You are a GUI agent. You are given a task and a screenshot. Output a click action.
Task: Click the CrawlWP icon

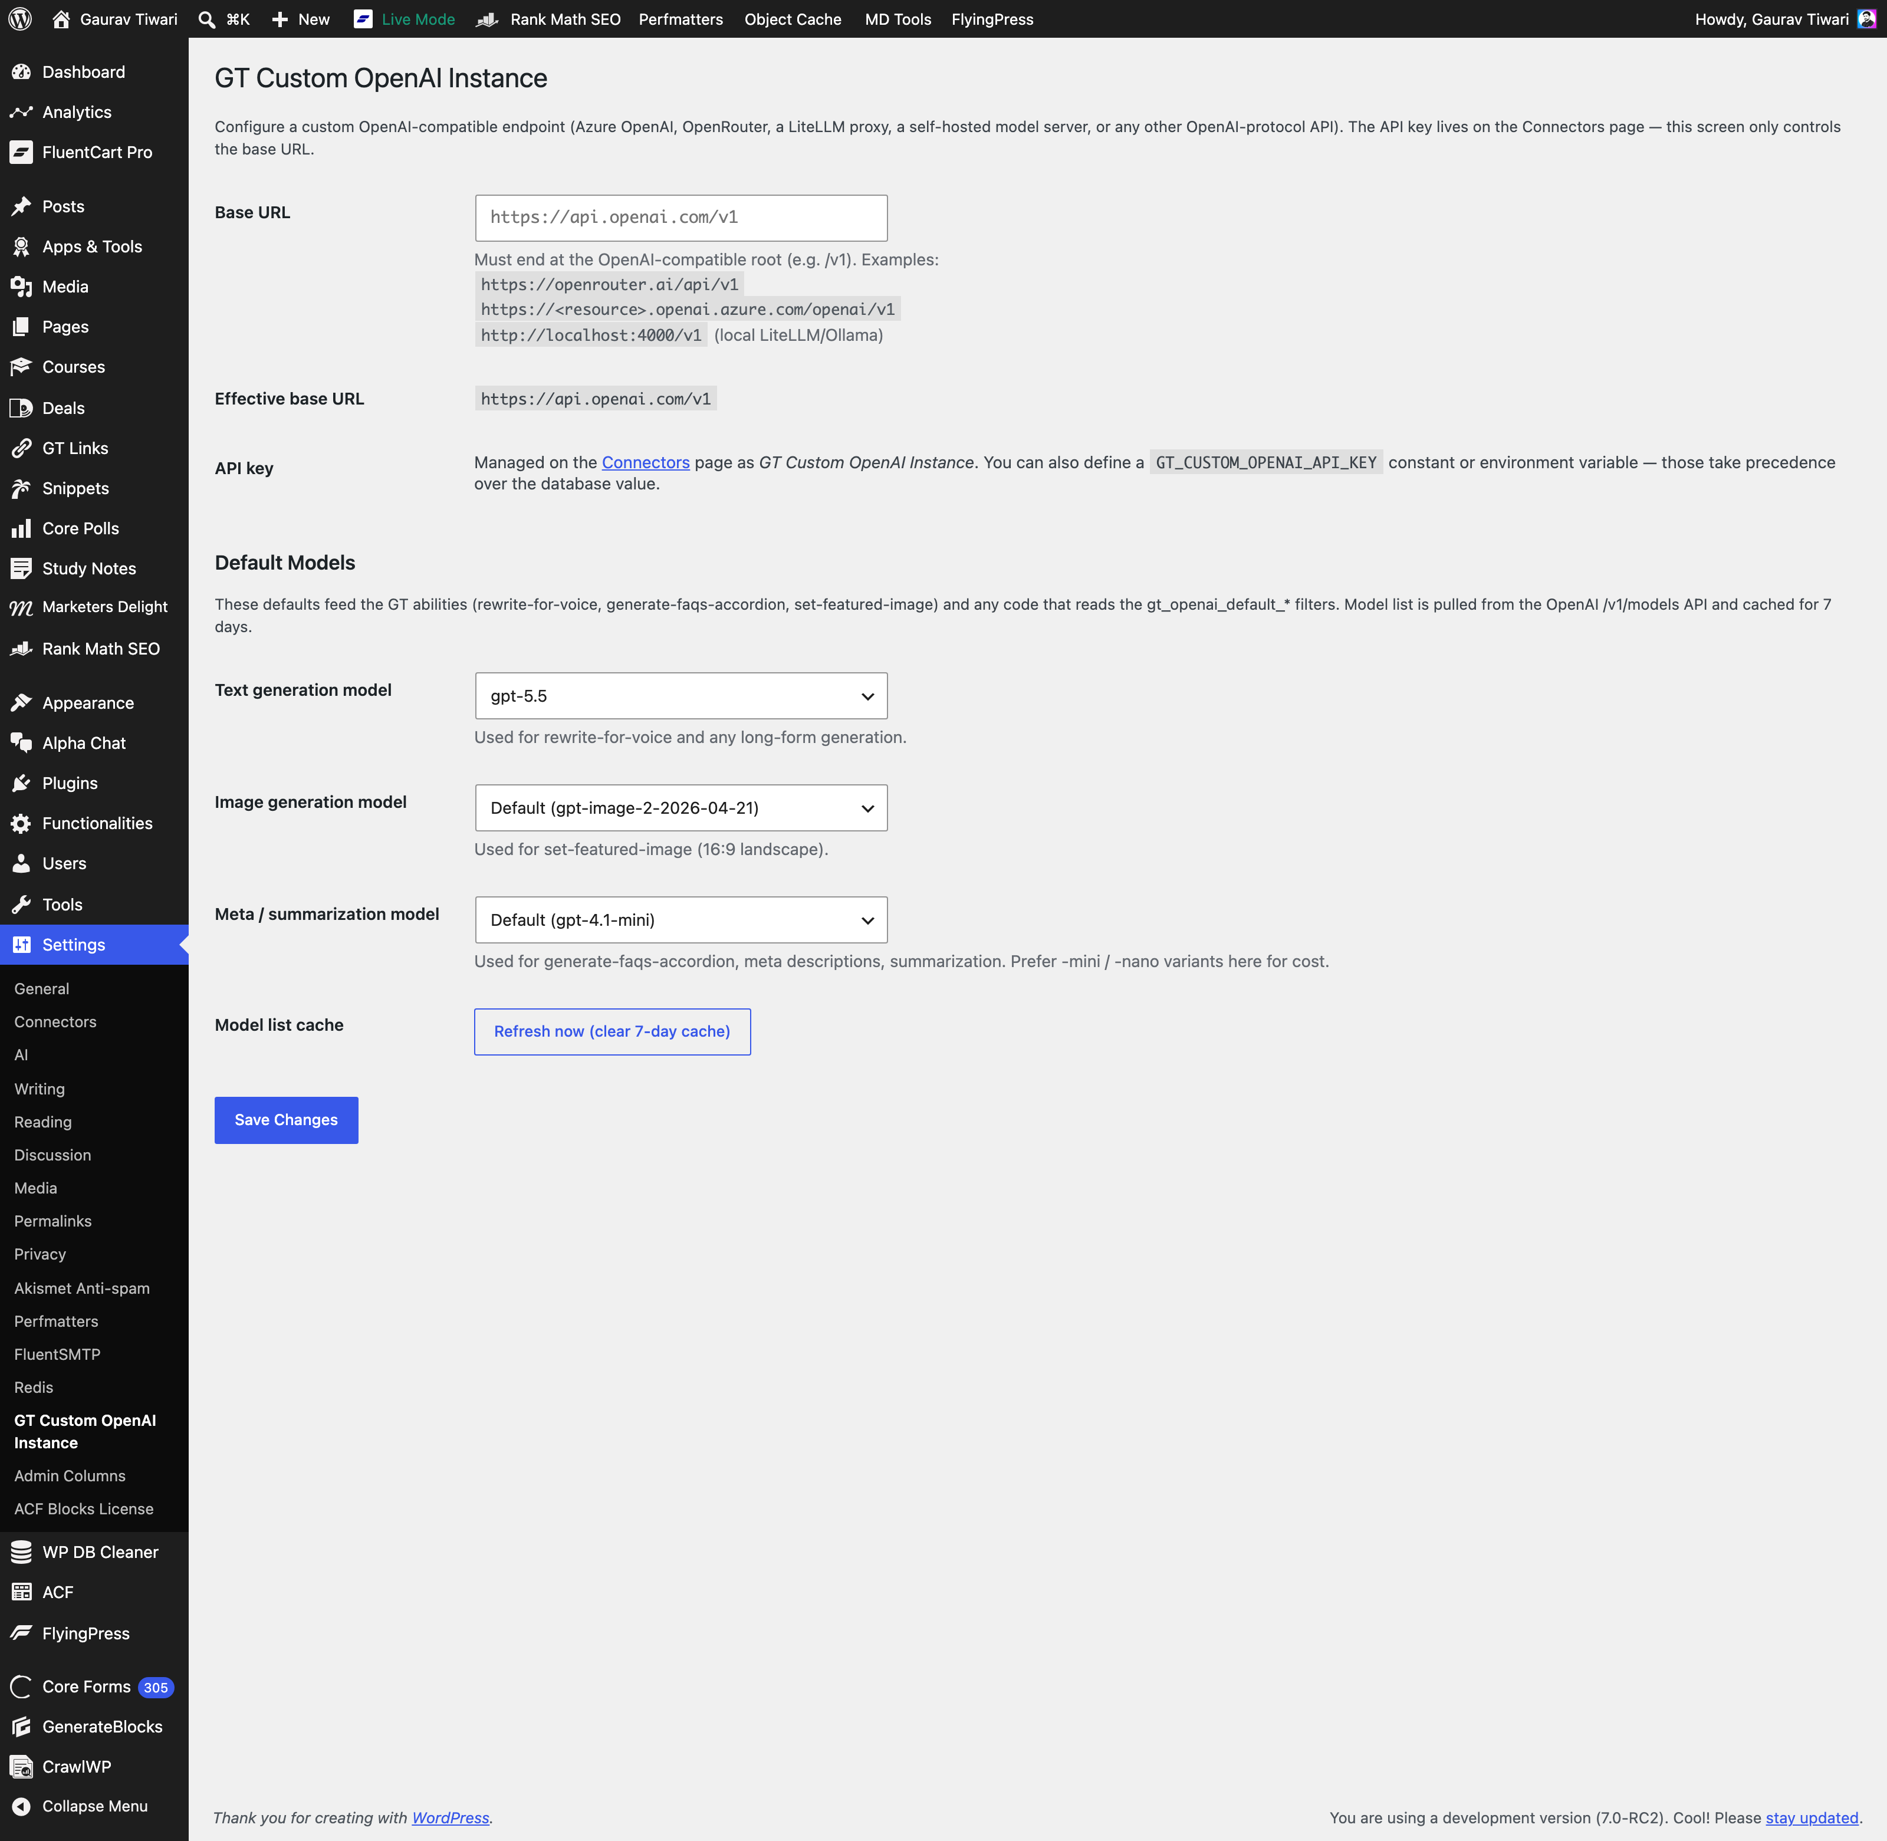(21, 1767)
